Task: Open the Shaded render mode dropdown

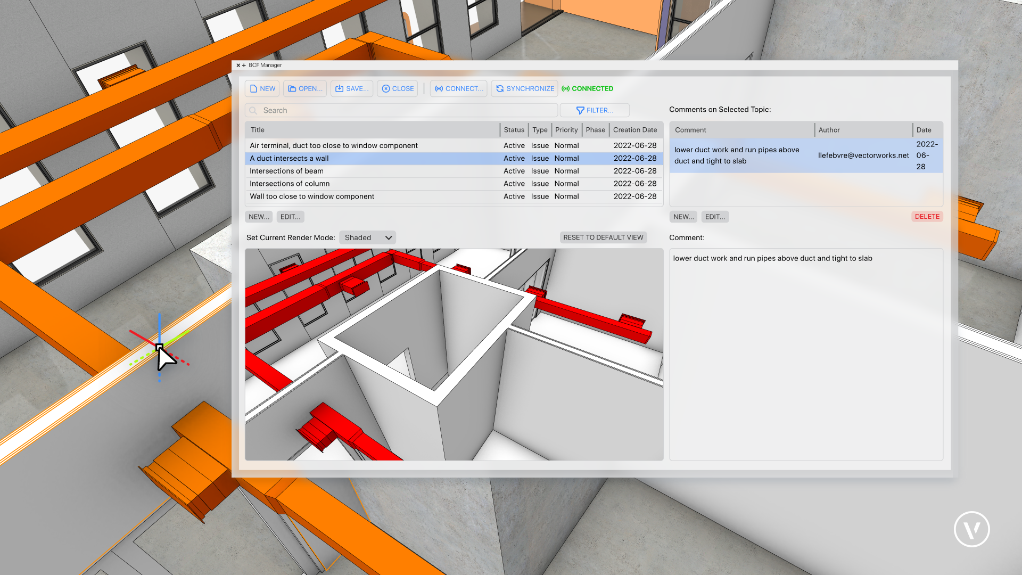Action: pyautogui.click(x=367, y=237)
